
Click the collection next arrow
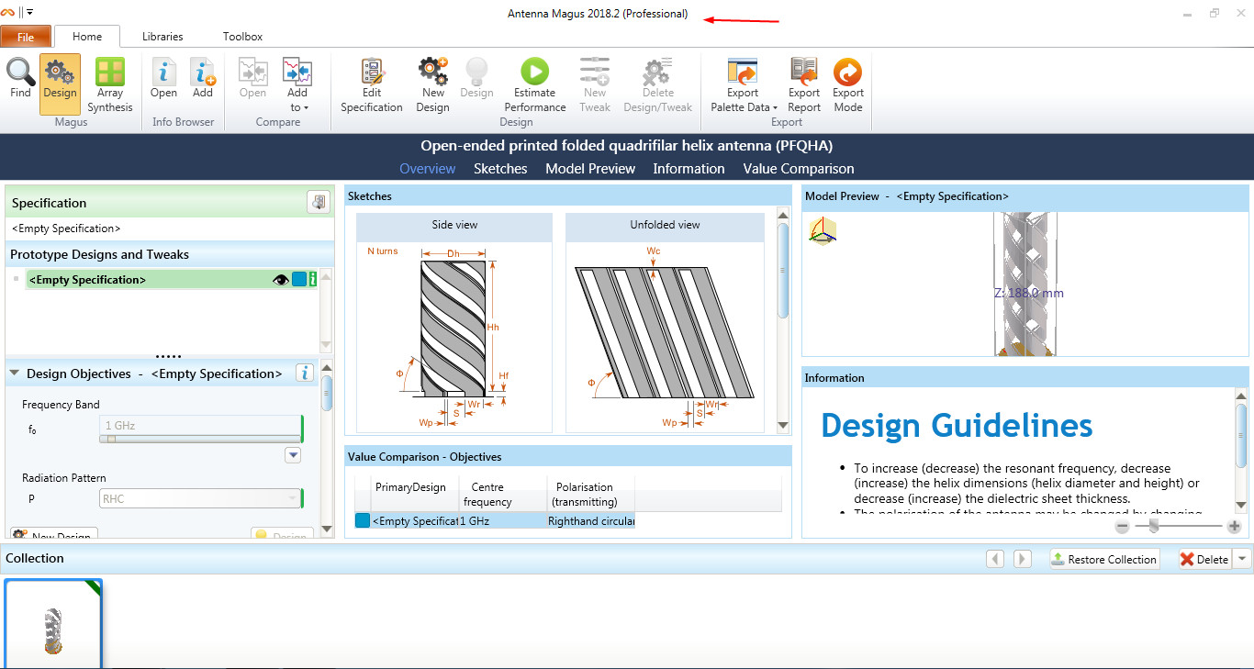pos(1022,559)
